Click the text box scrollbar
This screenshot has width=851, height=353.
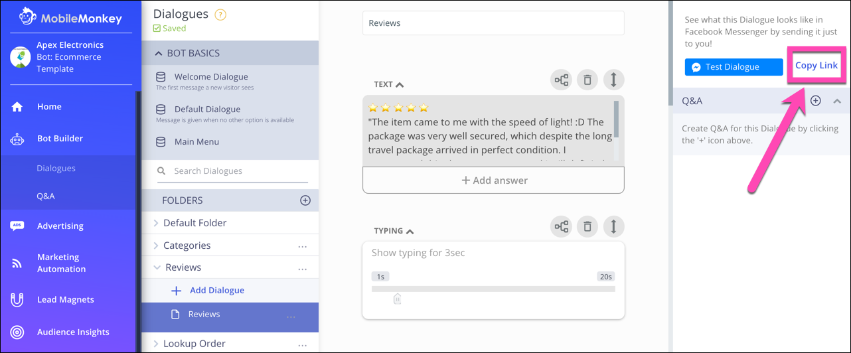coord(617,118)
